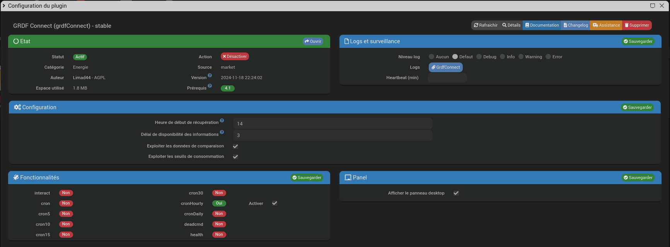Image resolution: width=670 pixels, height=247 pixels.
Task: Click the cronDaily Non badge
Action: click(x=219, y=214)
